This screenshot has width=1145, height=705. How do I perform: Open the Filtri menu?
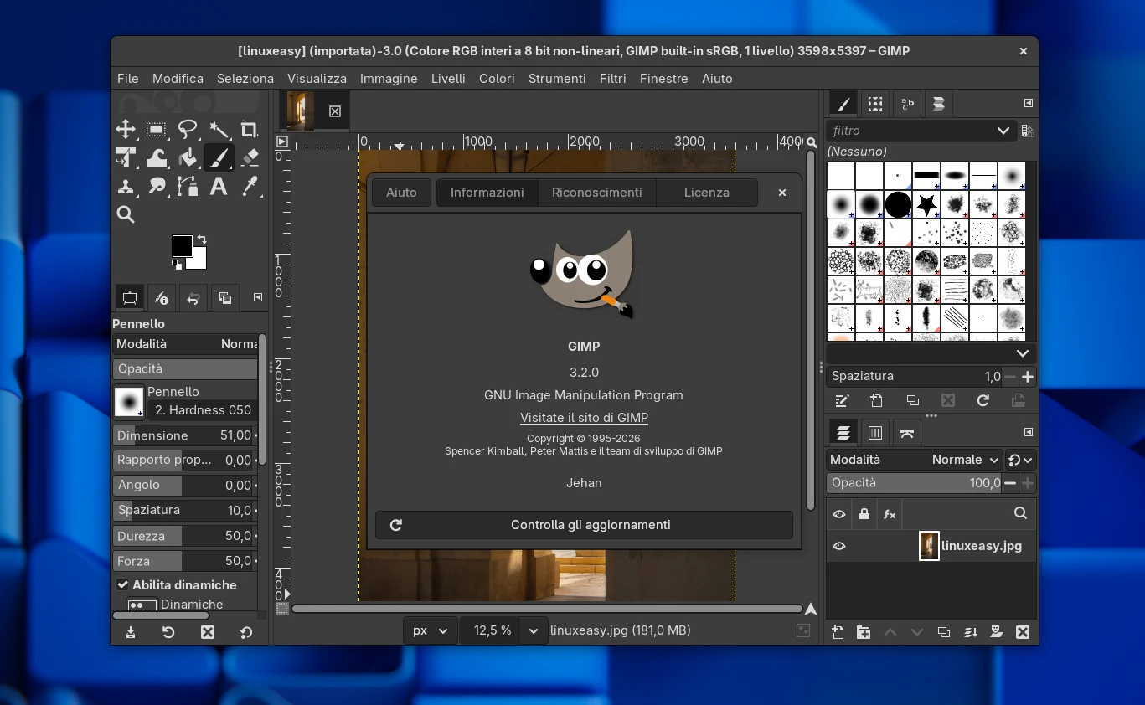pyautogui.click(x=612, y=78)
